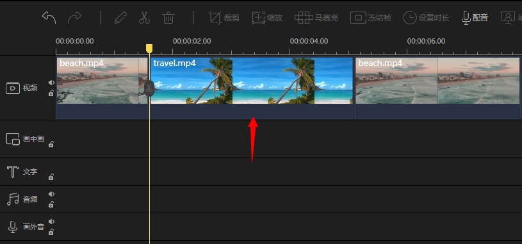Select the travel.mp4 clip
This screenshot has height=244, width=522.
251,88
